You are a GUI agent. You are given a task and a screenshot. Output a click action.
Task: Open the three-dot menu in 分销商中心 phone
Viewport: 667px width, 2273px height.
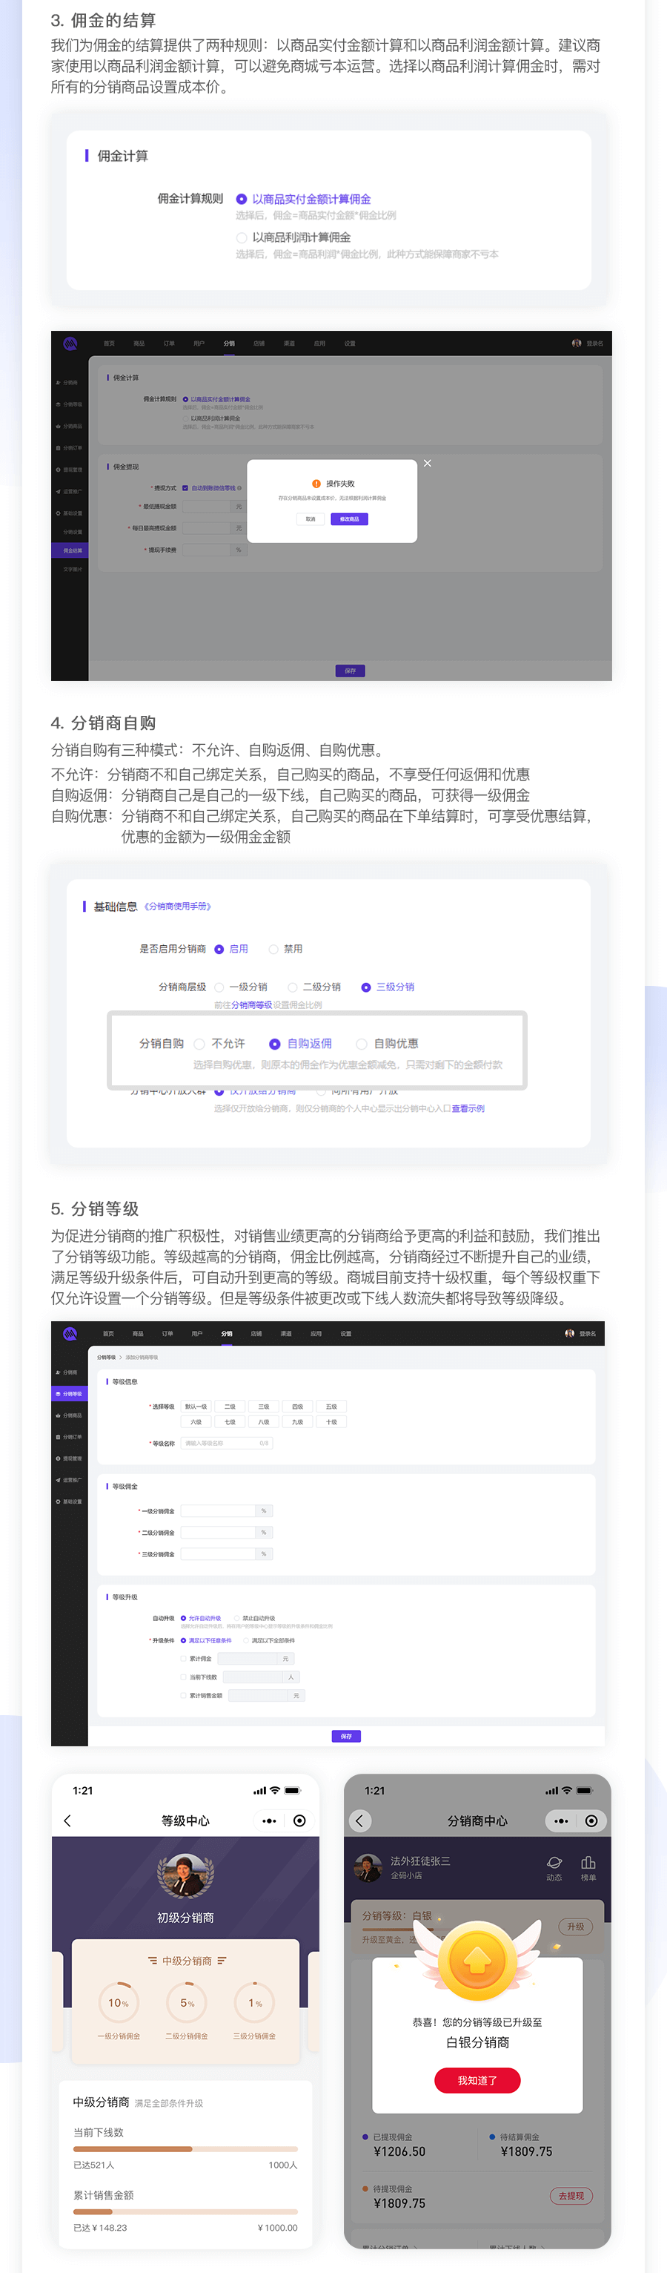click(561, 1820)
